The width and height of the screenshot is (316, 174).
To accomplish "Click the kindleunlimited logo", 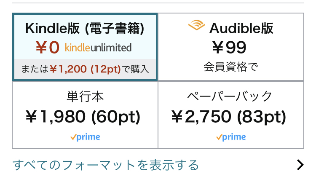I will 98,48.
